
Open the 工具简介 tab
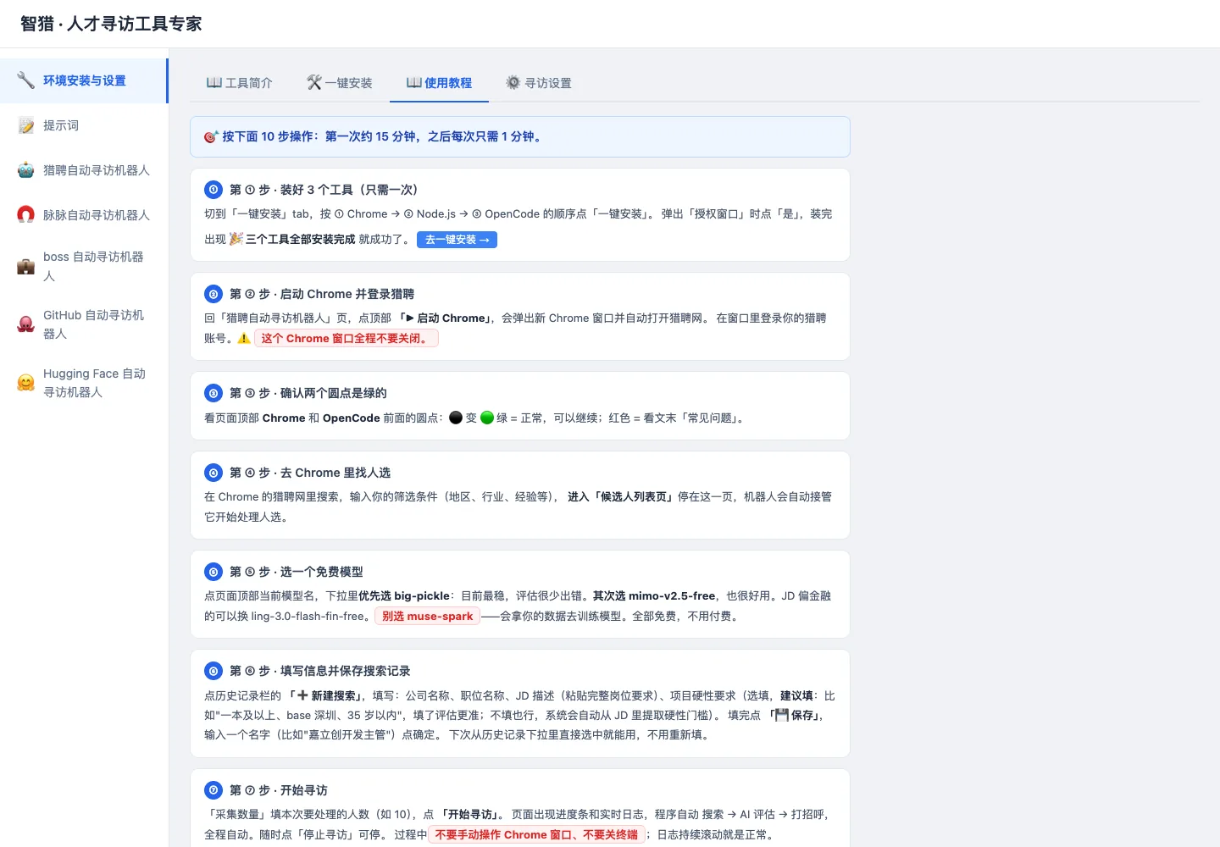(240, 83)
